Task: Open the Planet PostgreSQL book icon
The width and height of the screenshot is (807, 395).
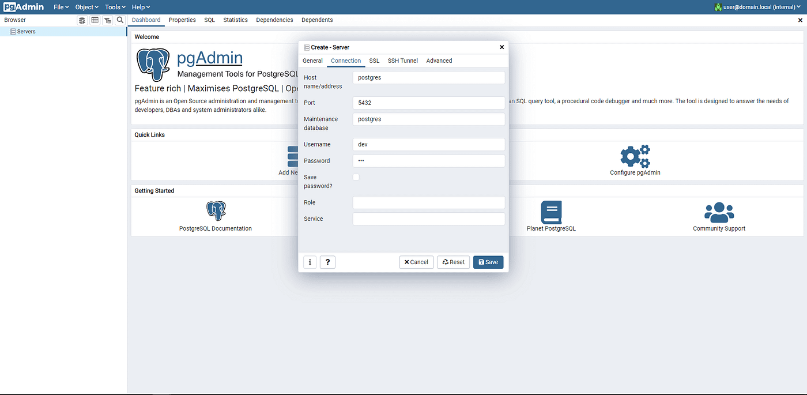Action: 551,212
